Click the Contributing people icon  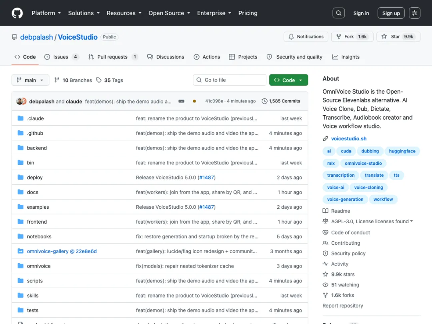pyautogui.click(x=325, y=243)
